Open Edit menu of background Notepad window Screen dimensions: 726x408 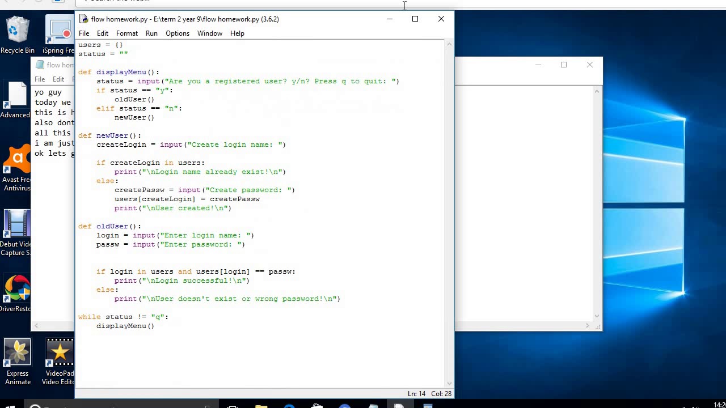pos(58,79)
